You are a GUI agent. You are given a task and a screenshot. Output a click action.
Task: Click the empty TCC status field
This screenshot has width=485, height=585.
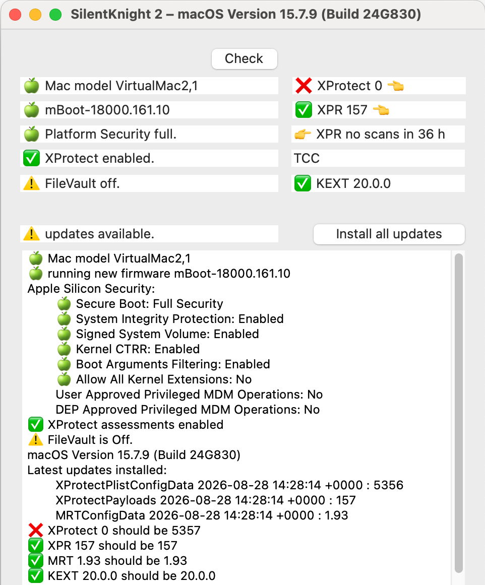click(378, 158)
